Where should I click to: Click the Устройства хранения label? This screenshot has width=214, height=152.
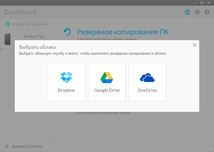click(31, 24)
